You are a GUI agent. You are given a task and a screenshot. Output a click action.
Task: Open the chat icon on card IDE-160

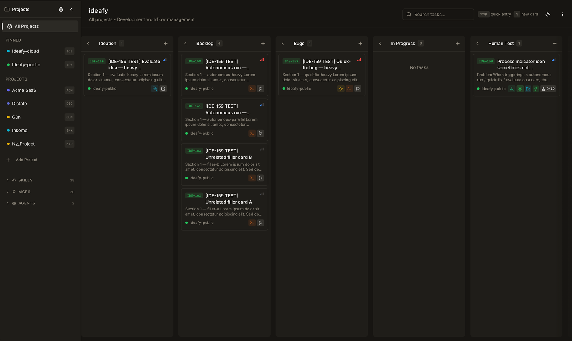pyautogui.click(x=155, y=89)
